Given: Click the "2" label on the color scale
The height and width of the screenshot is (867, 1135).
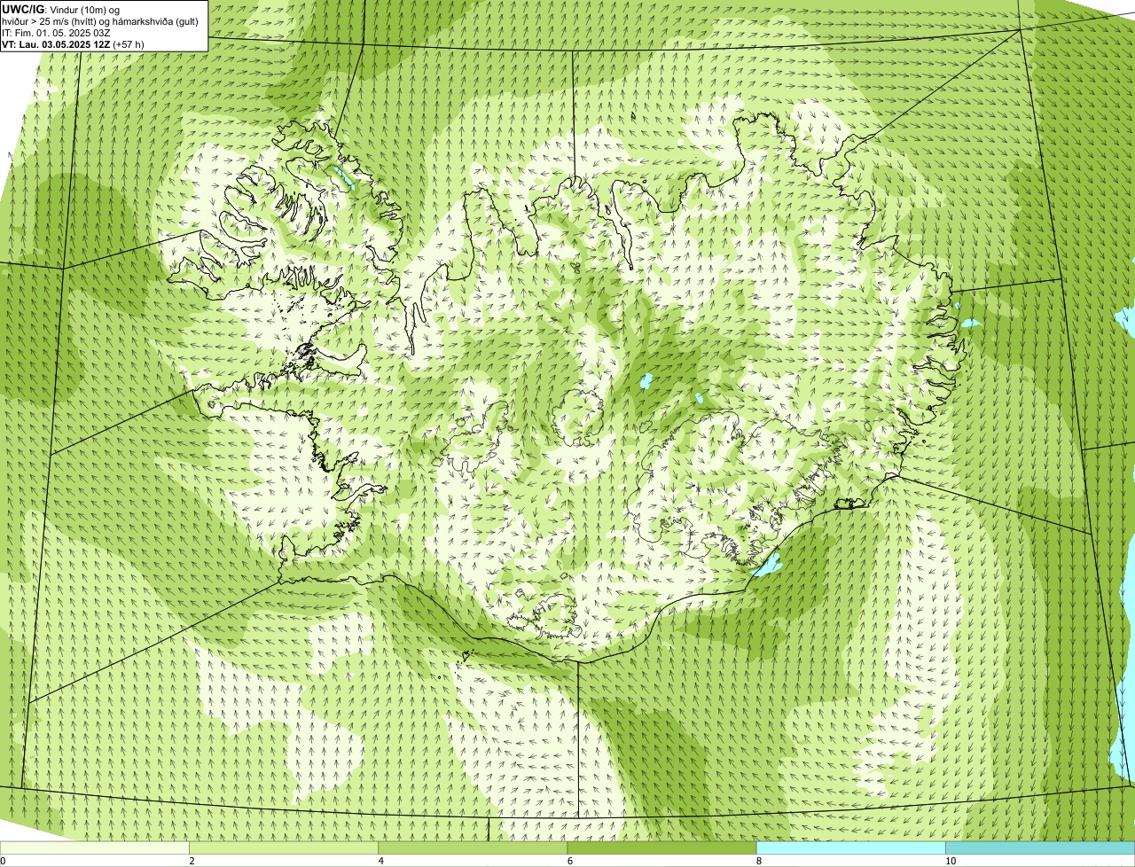Looking at the screenshot, I should [x=192, y=861].
